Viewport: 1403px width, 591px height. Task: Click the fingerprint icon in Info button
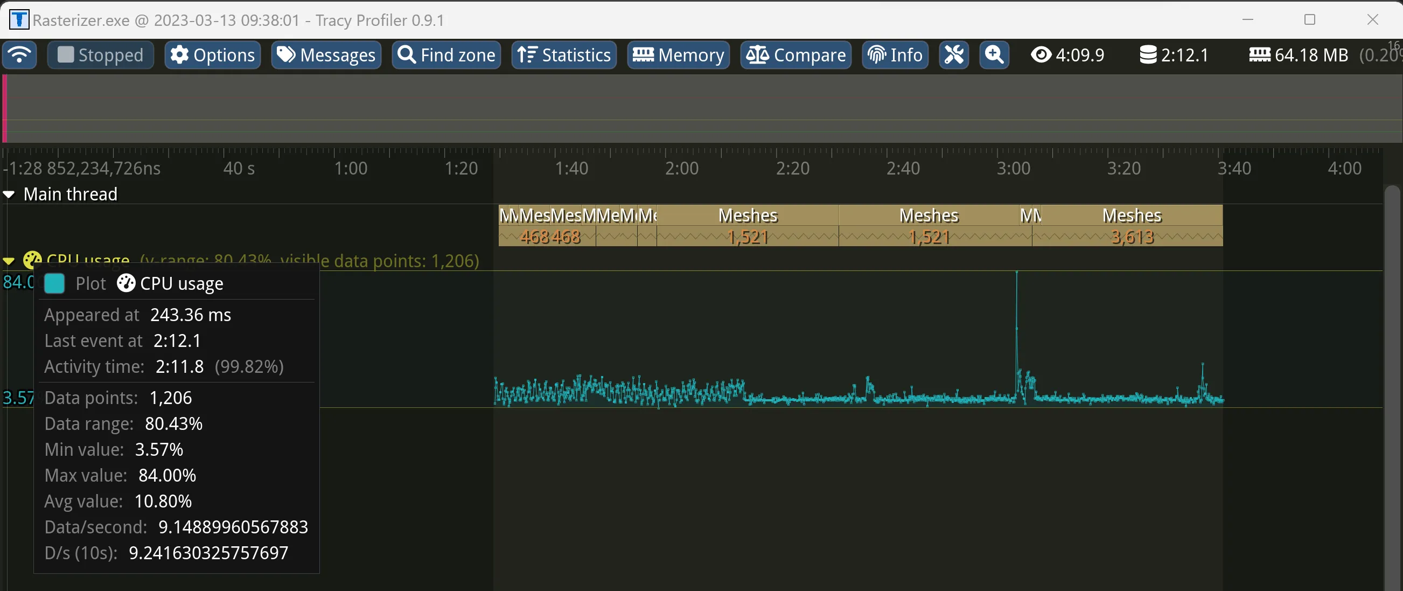877,54
